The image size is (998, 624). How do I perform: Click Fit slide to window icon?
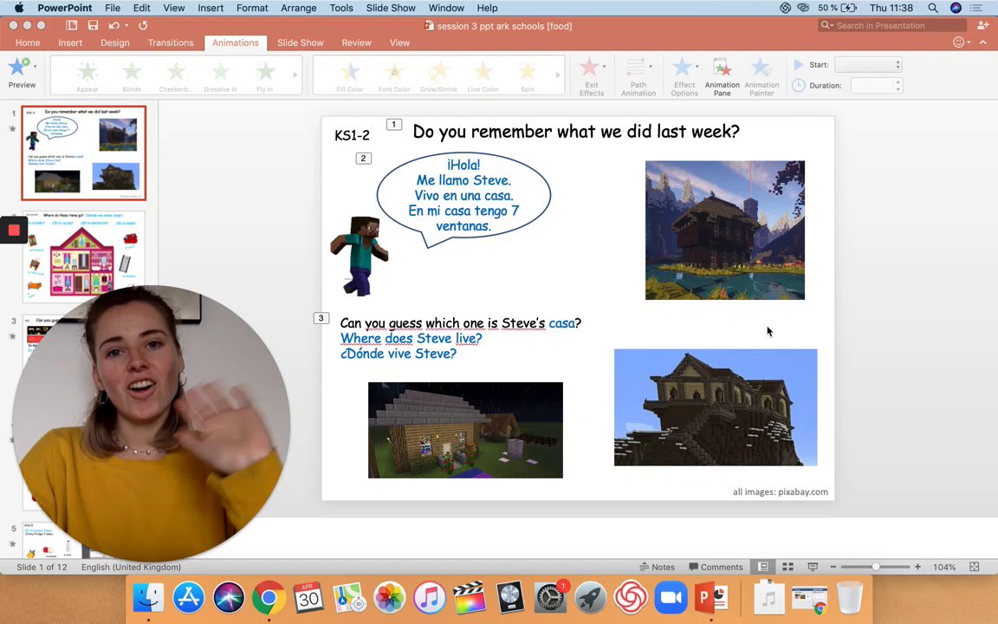[x=974, y=567]
